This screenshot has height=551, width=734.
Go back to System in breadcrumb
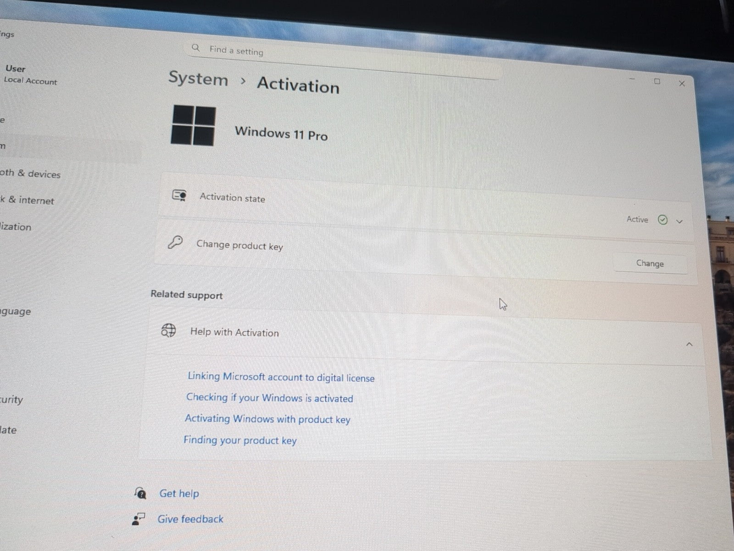[198, 79]
